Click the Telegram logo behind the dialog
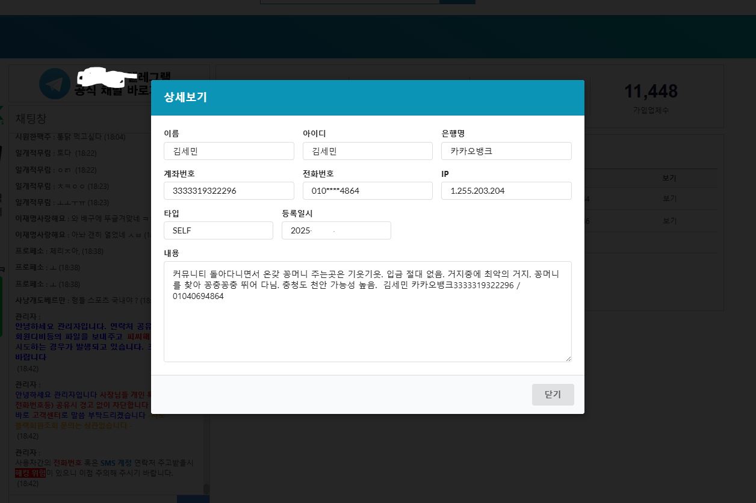Viewport: 756px width, 503px height. (55, 84)
